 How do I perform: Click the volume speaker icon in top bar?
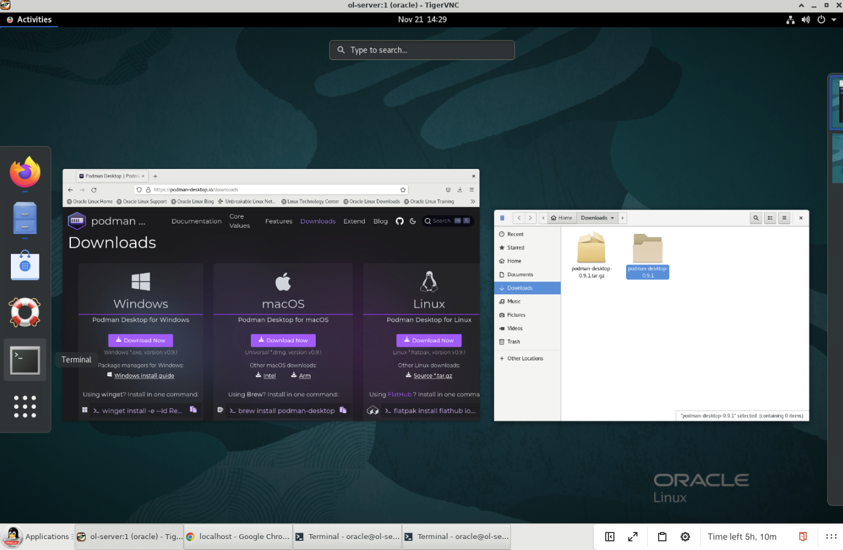(805, 19)
